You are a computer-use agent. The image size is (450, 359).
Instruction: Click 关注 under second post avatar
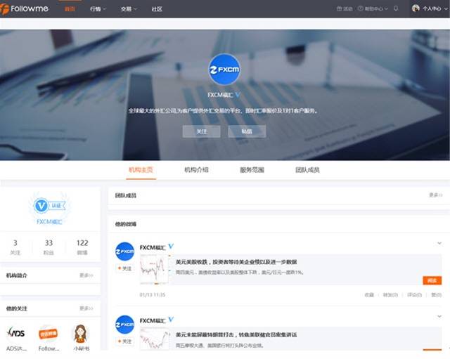pos(124,341)
